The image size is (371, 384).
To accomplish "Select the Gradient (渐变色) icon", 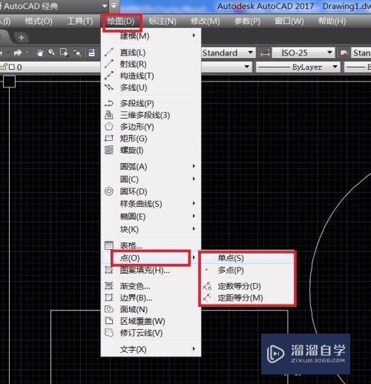I will click(109, 286).
